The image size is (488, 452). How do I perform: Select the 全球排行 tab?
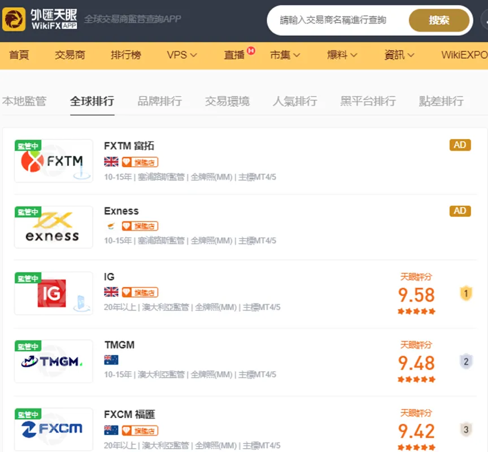tap(92, 102)
